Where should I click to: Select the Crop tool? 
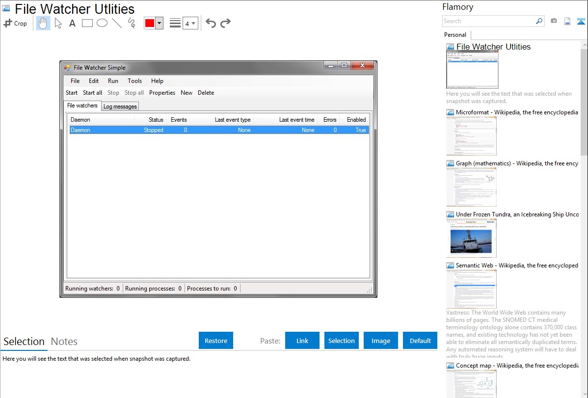pos(15,23)
